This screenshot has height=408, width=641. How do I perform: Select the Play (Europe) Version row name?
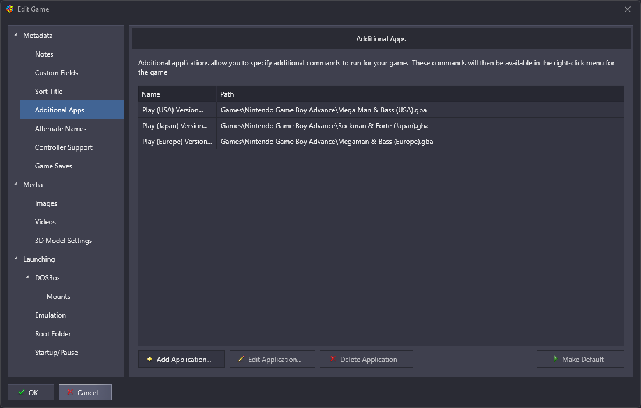click(177, 142)
